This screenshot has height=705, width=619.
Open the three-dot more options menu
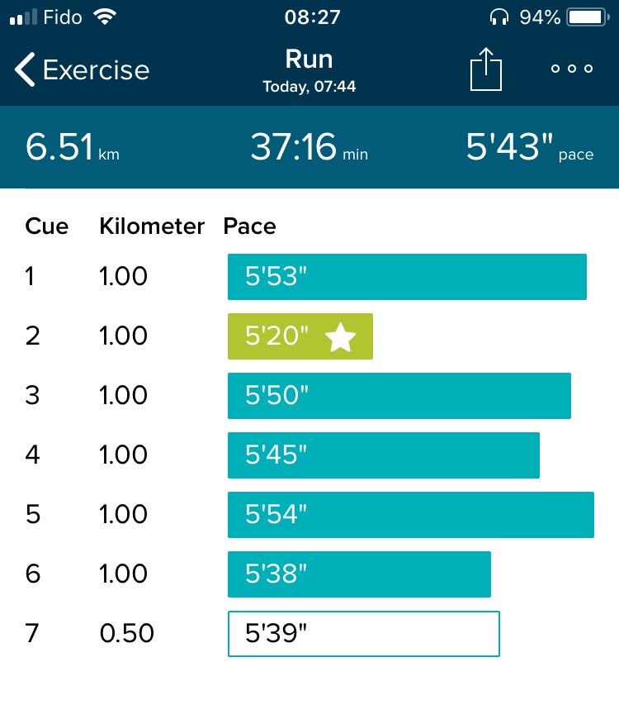pos(572,69)
